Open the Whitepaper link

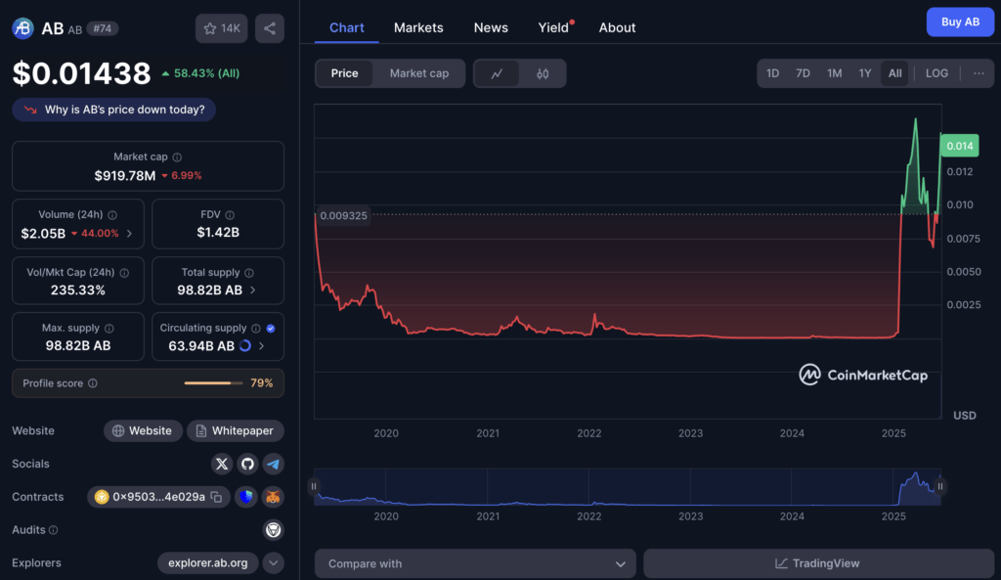point(235,430)
